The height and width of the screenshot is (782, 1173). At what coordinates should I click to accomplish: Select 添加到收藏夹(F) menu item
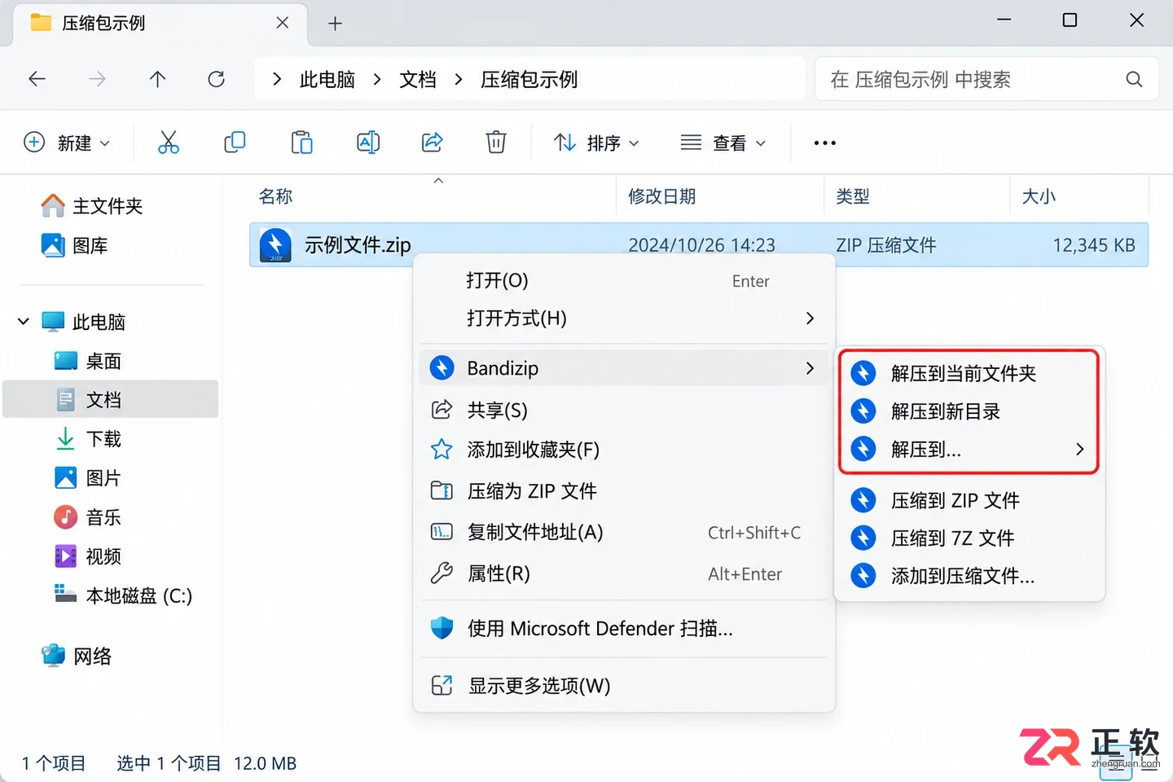click(623, 450)
